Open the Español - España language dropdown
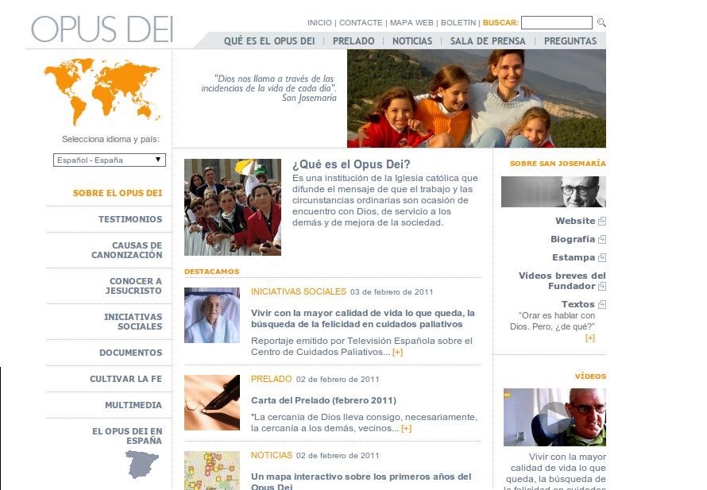 [x=110, y=160]
